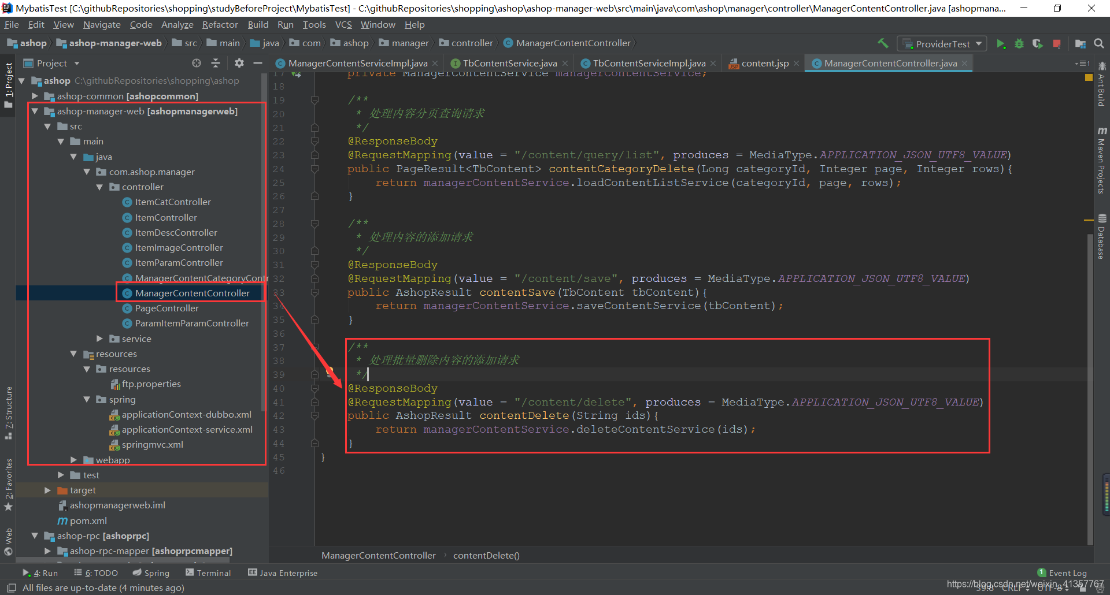Image resolution: width=1110 pixels, height=595 pixels.
Task: Open the Navigate menu
Action: pyautogui.click(x=102, y=25)
